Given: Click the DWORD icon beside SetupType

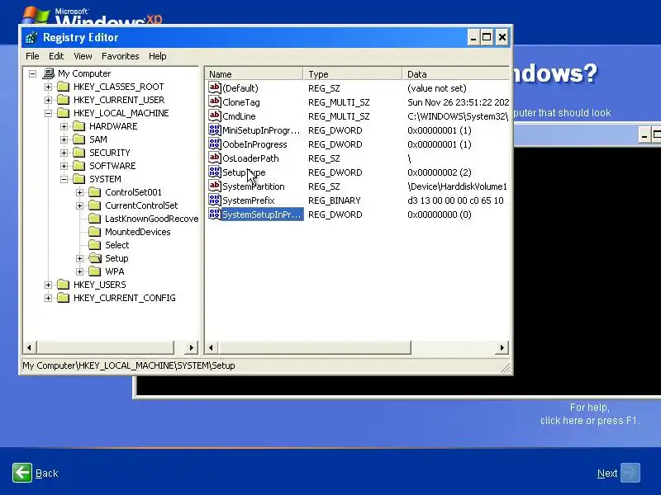Looking at the screenshot, I should (215, 172).
